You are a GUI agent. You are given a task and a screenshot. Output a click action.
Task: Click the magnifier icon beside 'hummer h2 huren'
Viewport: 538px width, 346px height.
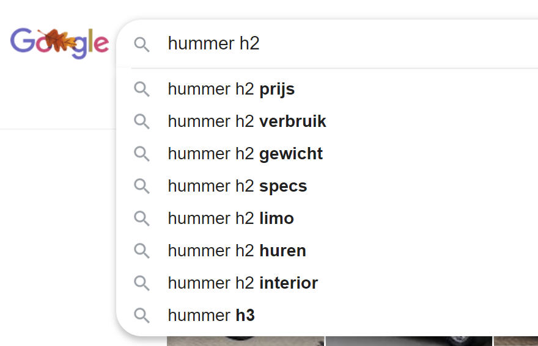tap(142, 251)
